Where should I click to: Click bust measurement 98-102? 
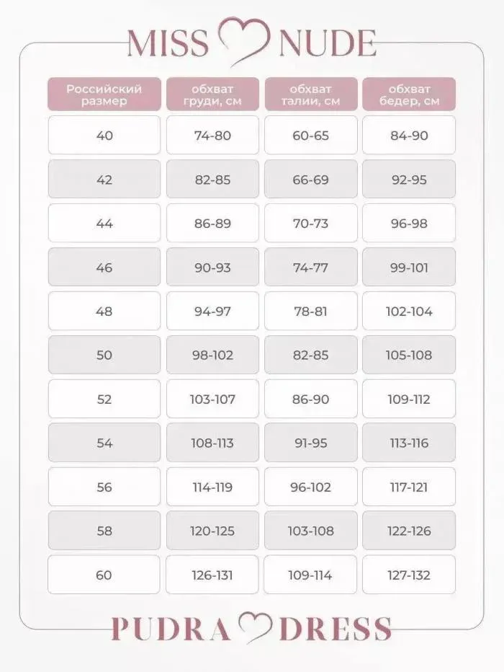(x=212, y=355)
